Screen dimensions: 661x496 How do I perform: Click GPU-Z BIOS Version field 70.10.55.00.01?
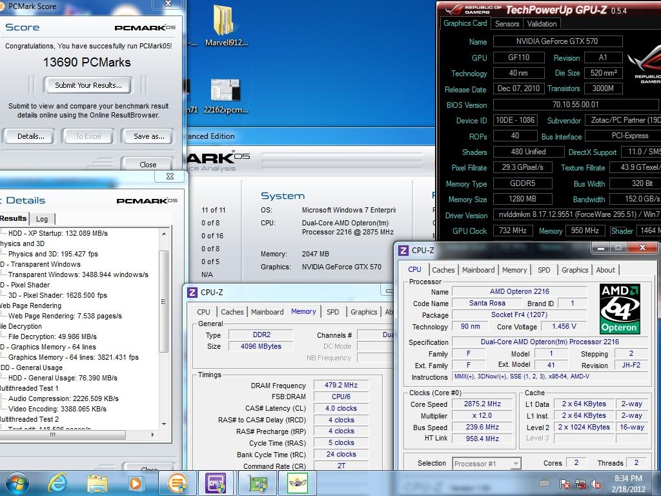pos(575,105)
